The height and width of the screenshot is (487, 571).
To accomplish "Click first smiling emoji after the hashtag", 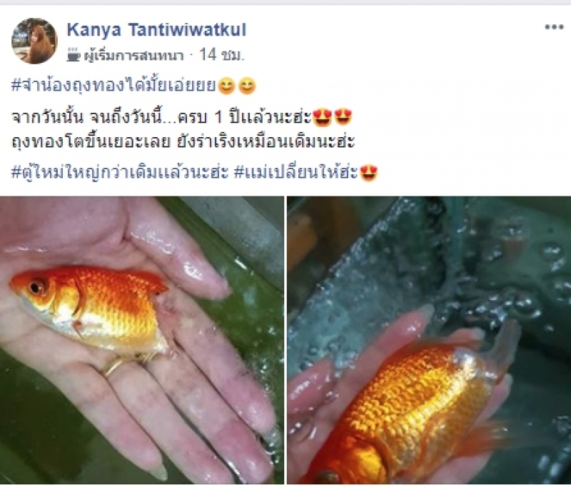I will (227, 86).
